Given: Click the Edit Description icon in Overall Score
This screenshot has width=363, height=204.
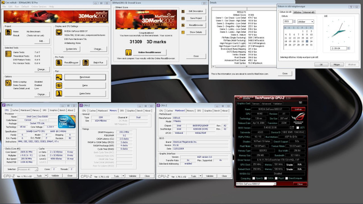Looking at the screenshot, I should [x=183, y=11].
